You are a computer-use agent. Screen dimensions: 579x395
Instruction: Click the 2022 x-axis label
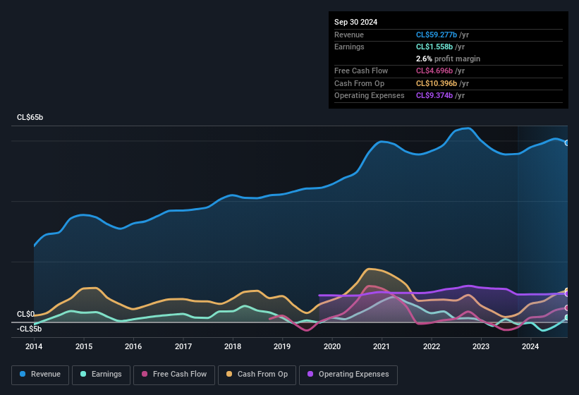coord(432,346)
